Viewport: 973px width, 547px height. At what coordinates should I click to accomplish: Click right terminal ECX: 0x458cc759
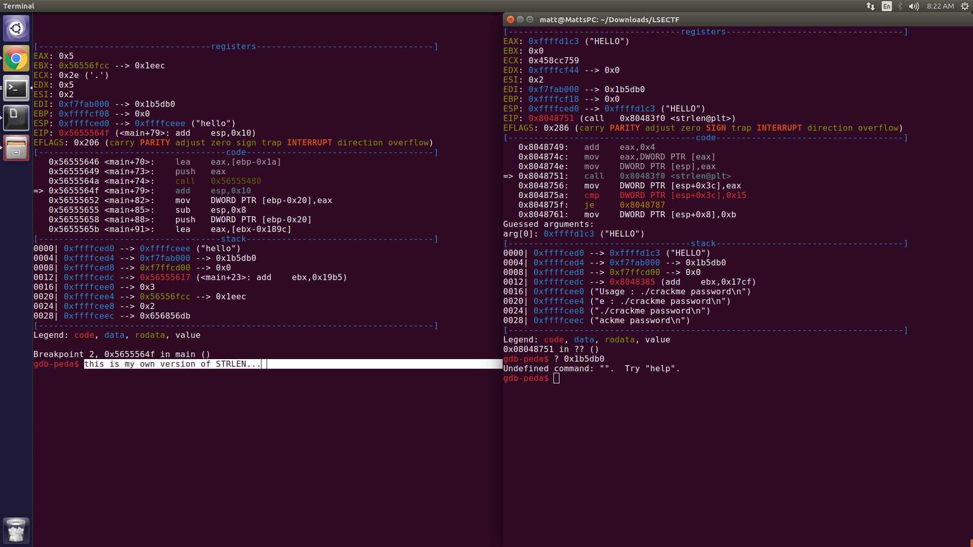pos(541,61)
